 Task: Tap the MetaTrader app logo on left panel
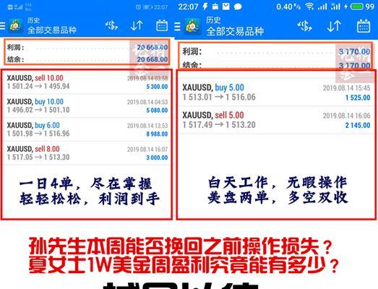pyautogui.click(x=15, y=25)
